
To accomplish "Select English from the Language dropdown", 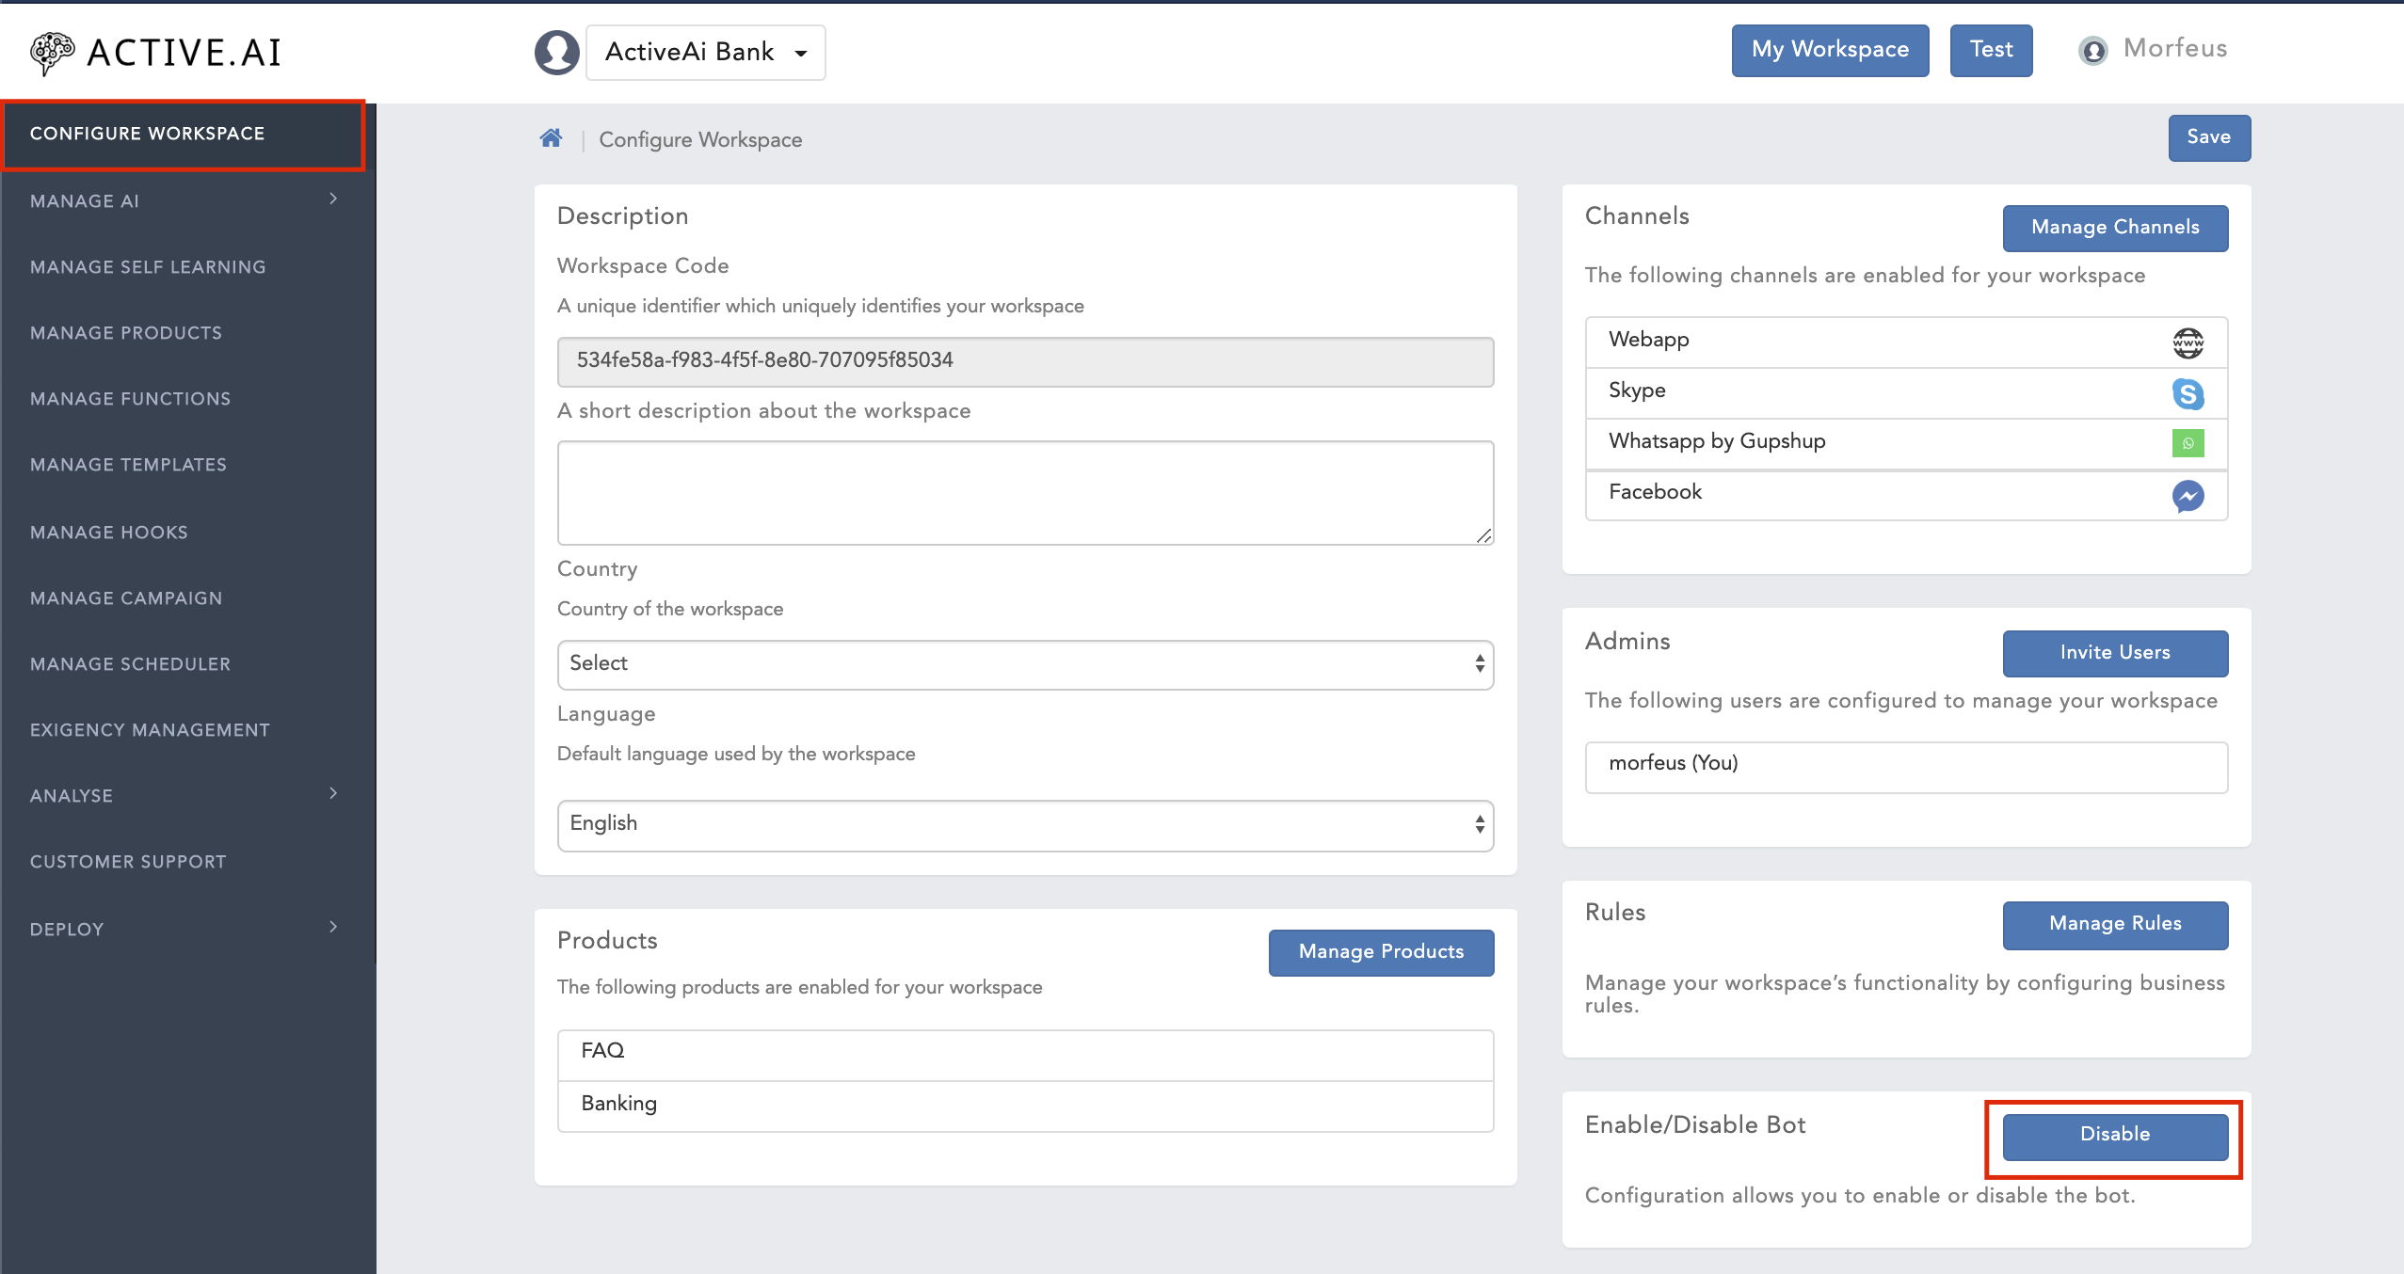I will pos(1026,823).
